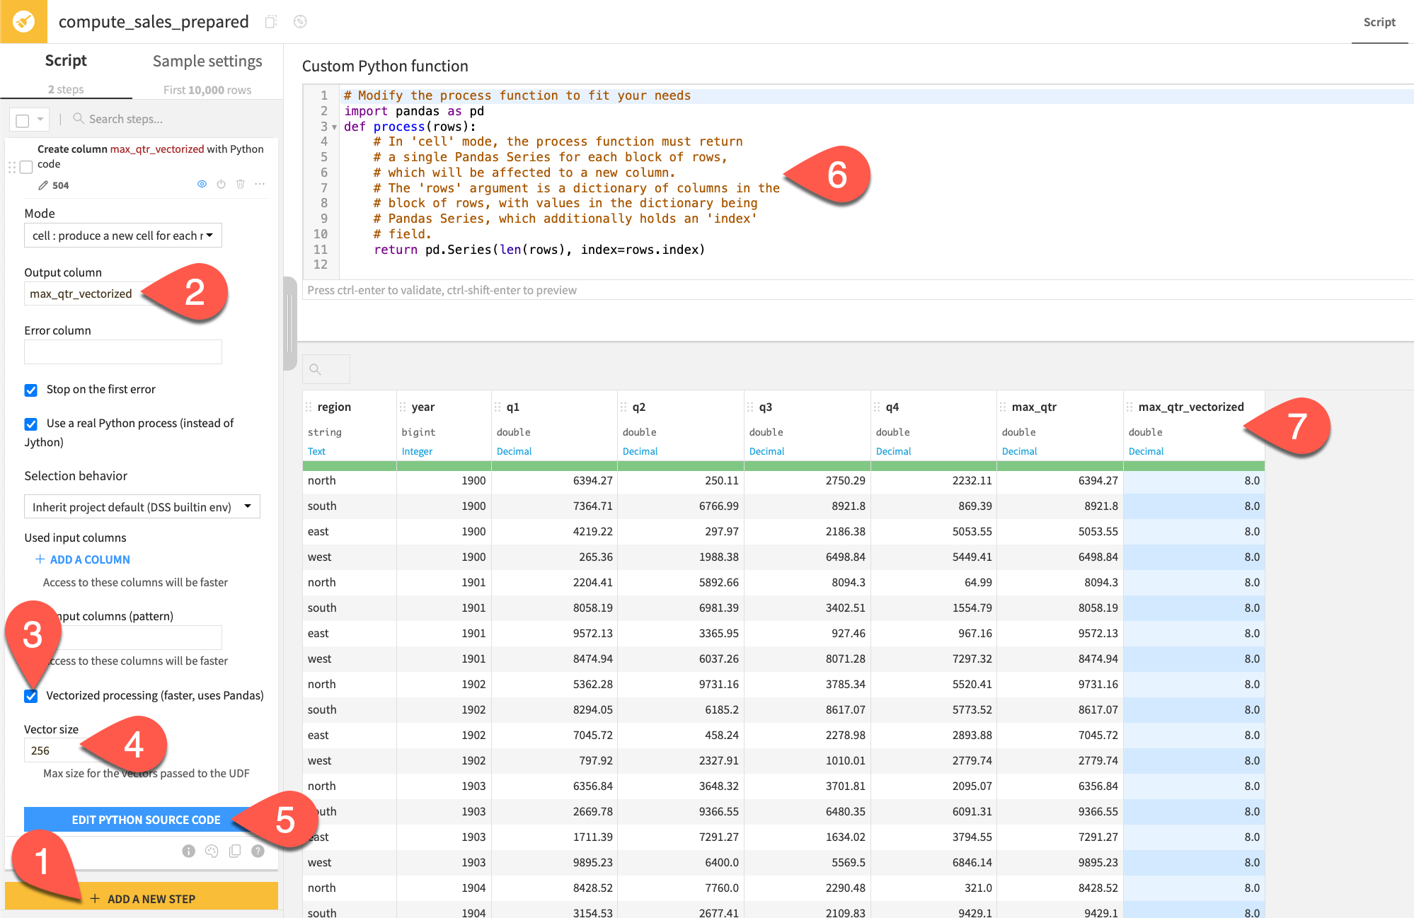Click the pencil icon next to 504

pyautogui.click(x=43, y=185)
